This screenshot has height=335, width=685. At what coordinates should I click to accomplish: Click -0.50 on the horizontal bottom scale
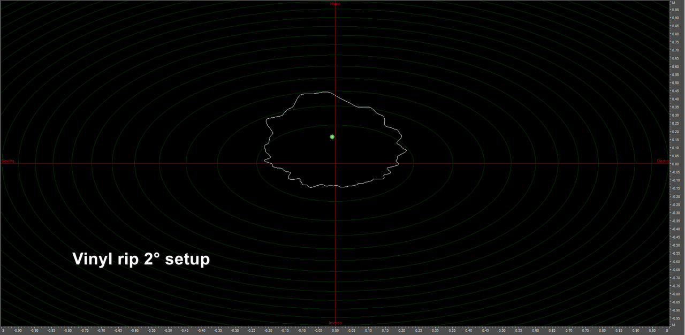[168, 331]
